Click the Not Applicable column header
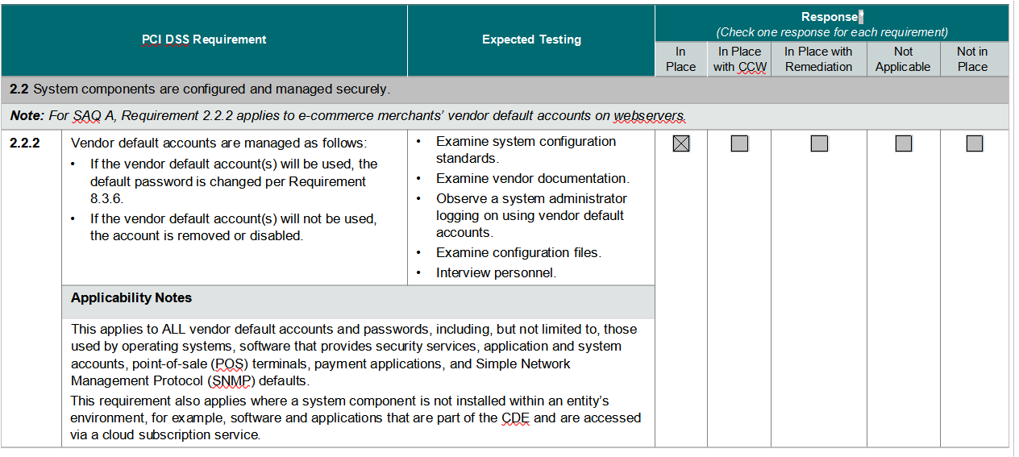Screen dimensions: 1019x457 point(903,59)
